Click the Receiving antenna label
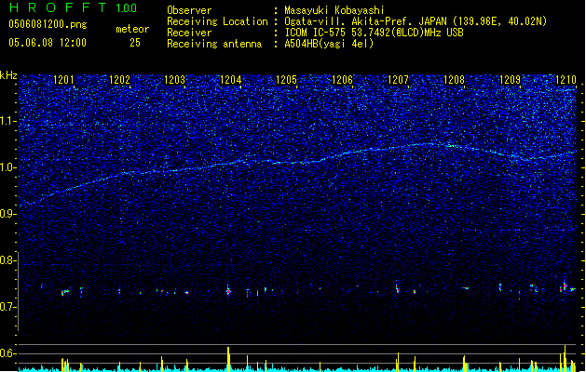 (x=214, y=44)
